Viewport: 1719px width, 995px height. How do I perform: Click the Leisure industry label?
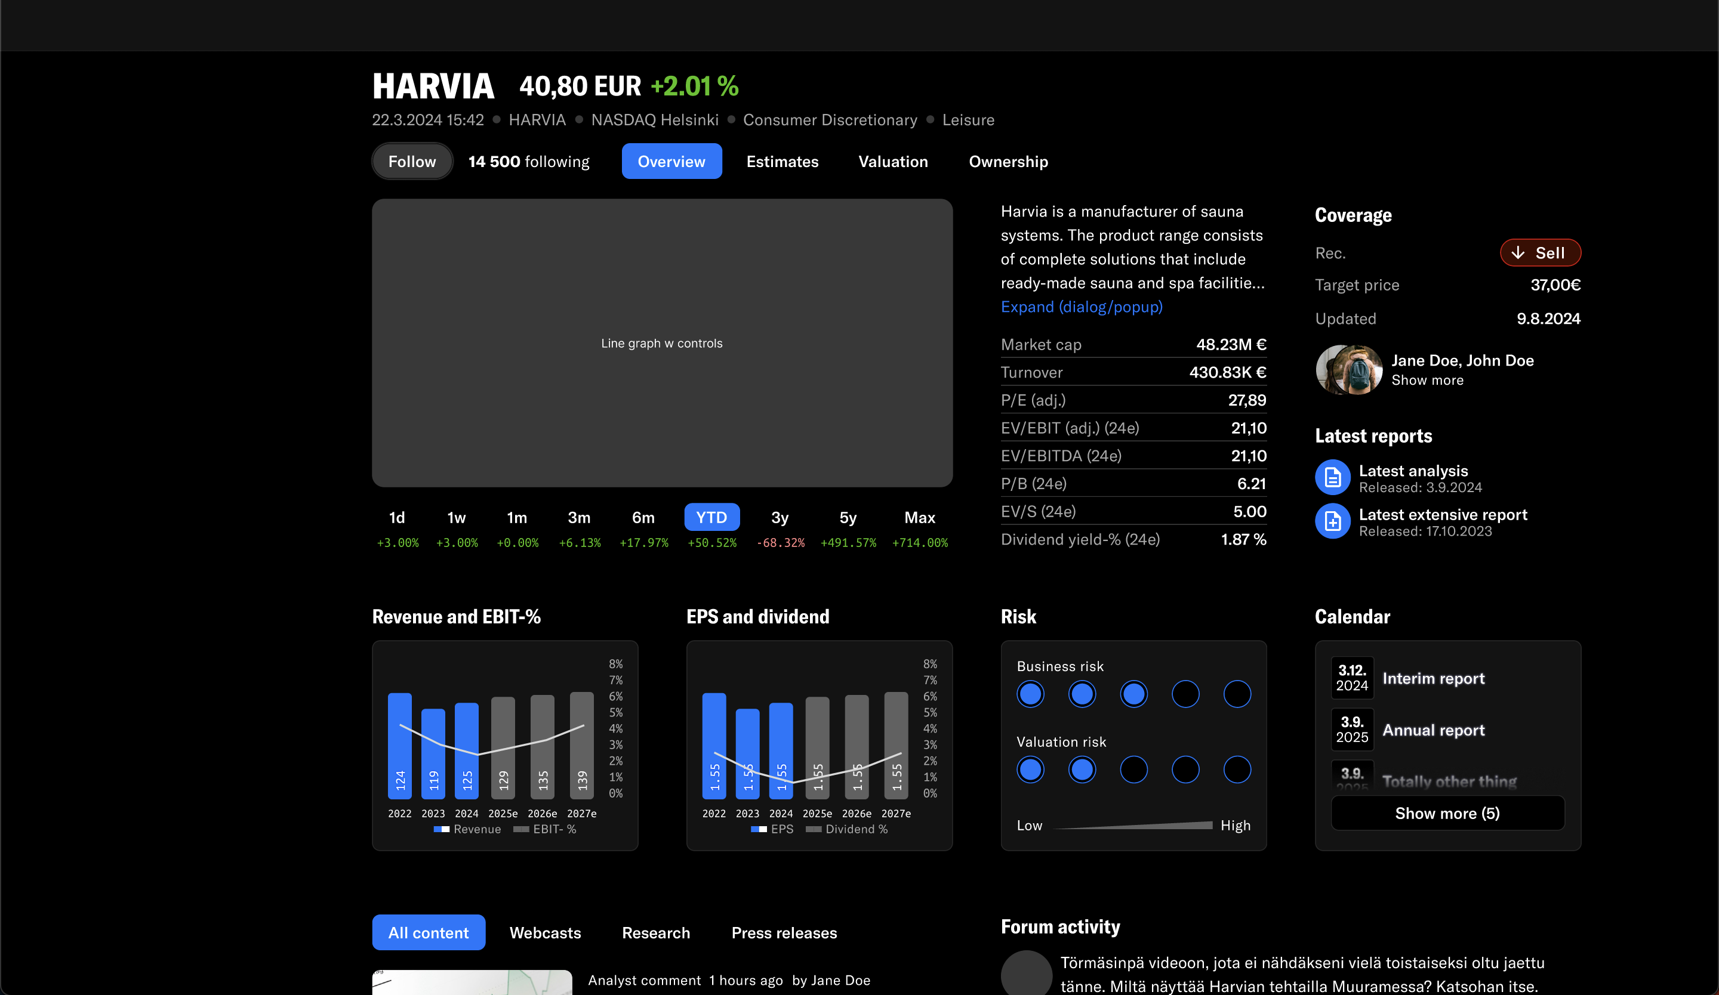[968, 120]
